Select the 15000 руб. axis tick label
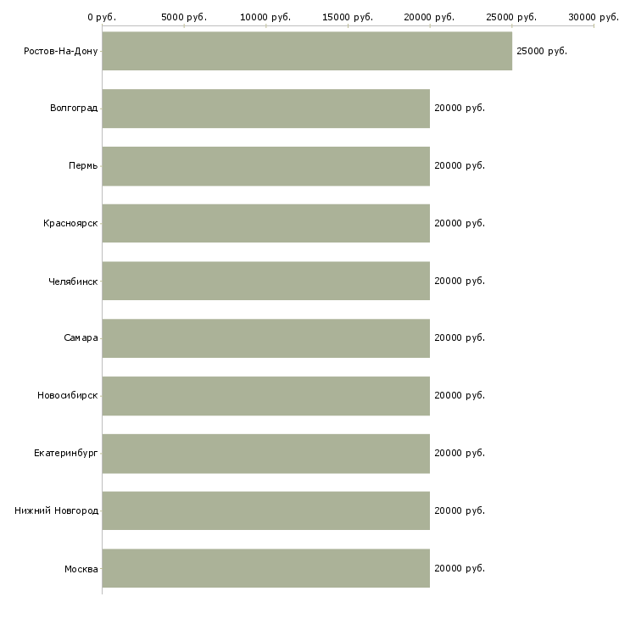Viewport: 619px width, 619px height. click(x=348, y=17)
